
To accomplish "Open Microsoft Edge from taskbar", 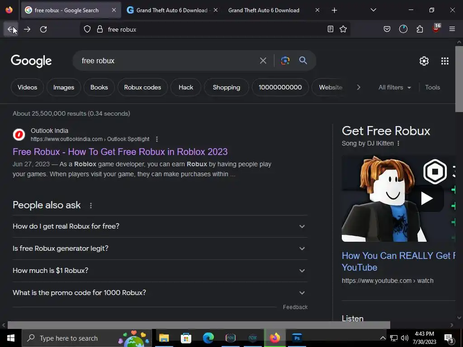I will tap(208, 338).
